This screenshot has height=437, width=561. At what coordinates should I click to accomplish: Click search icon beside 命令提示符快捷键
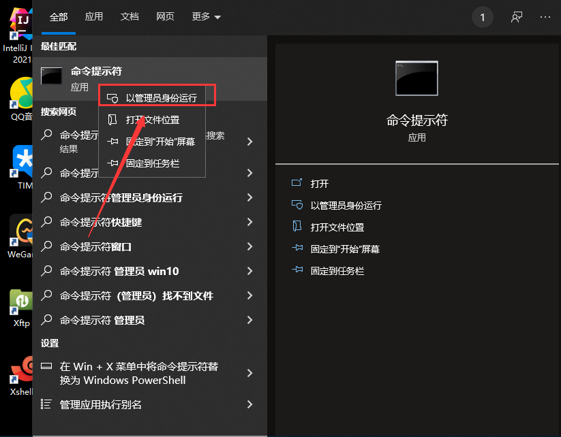pos(46,222)
